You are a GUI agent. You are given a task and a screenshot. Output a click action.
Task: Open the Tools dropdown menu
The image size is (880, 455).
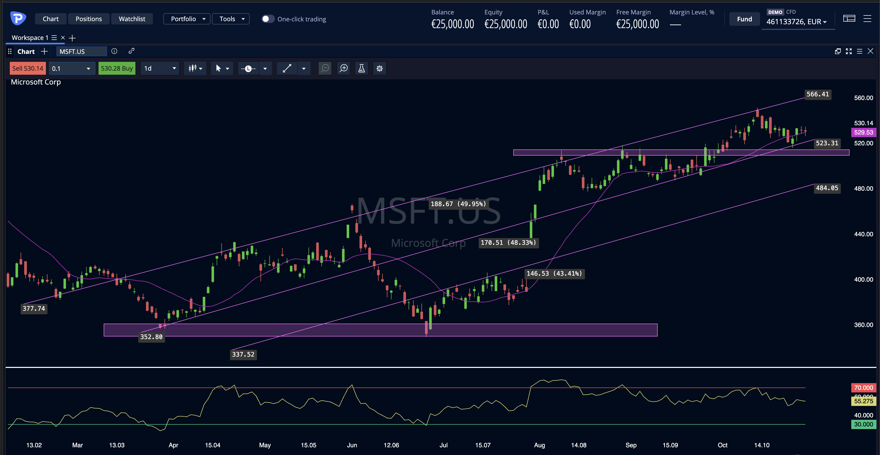[x=231, y=19]
